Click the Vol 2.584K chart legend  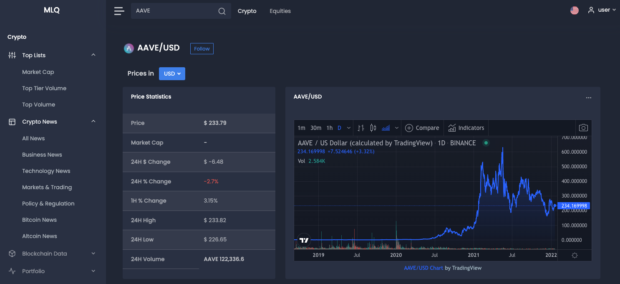pyautogui.click(x=312, y=161)
